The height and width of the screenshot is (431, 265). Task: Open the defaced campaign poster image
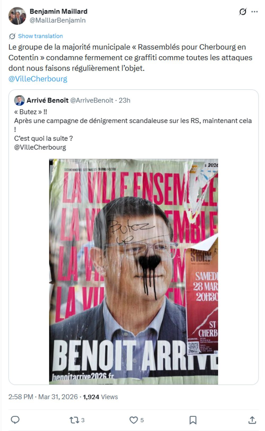[x=134, y=272]
